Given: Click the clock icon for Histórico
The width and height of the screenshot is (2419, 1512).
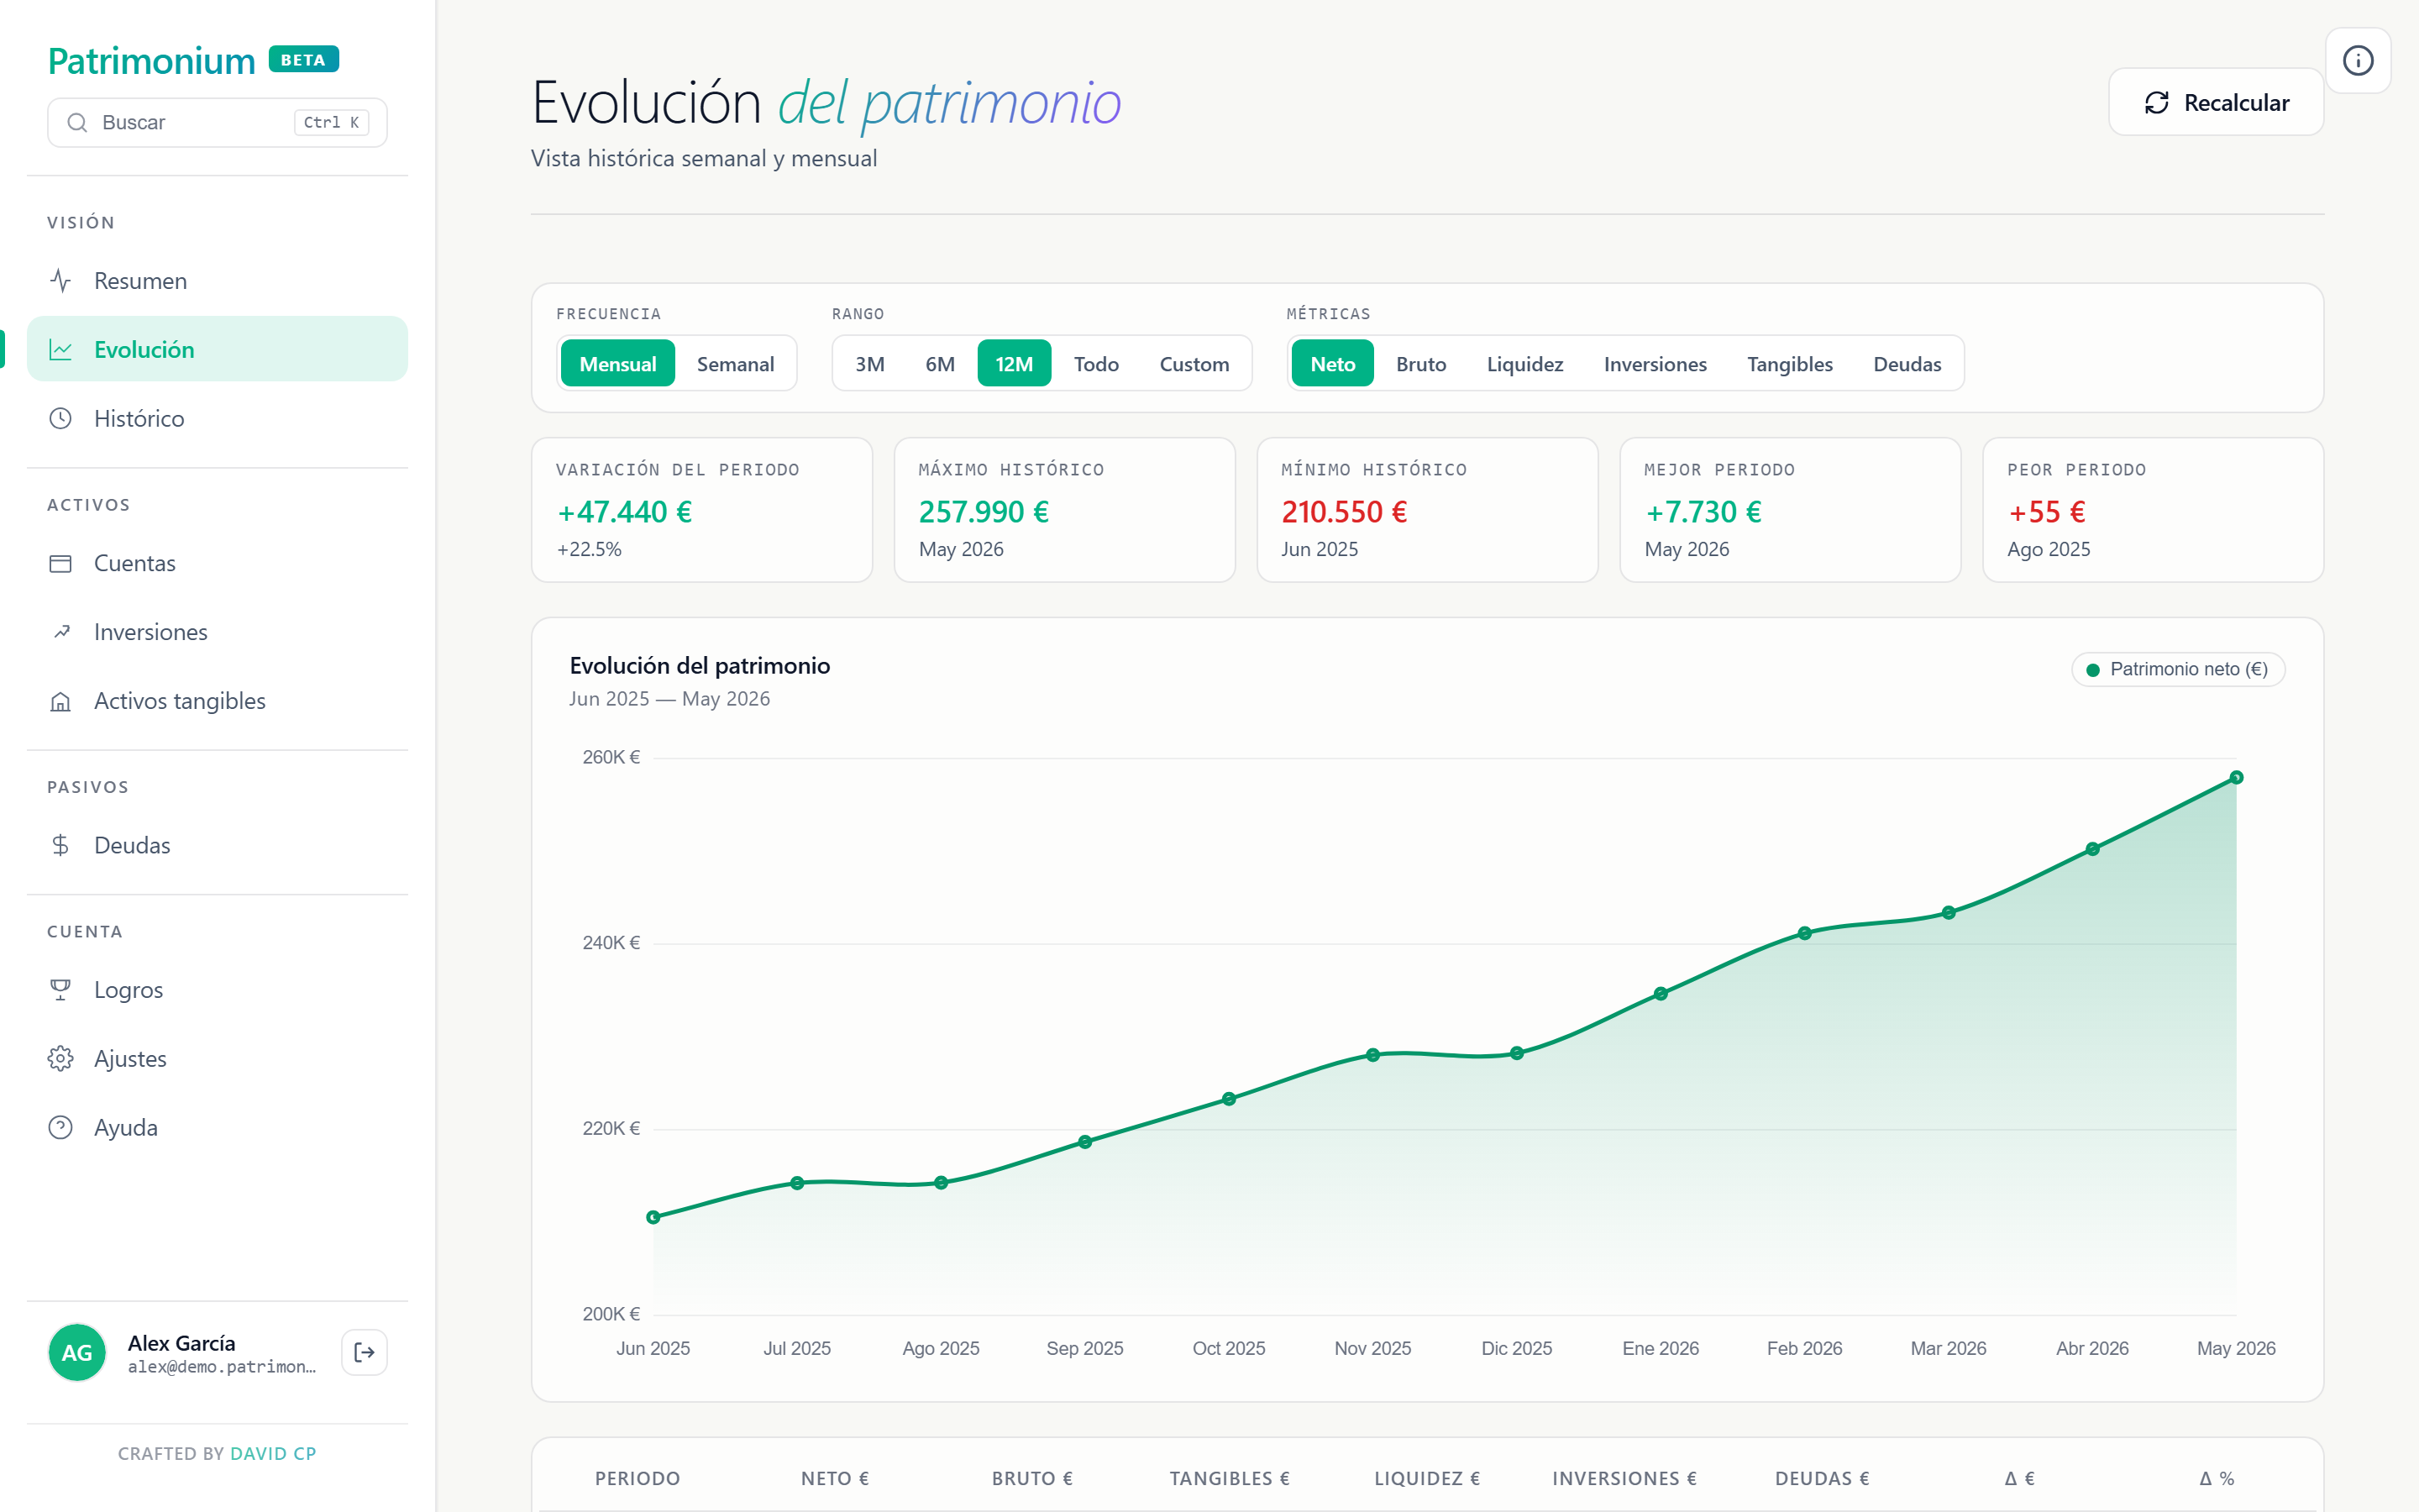Looking at the screenshot, I should pos(61,418).
